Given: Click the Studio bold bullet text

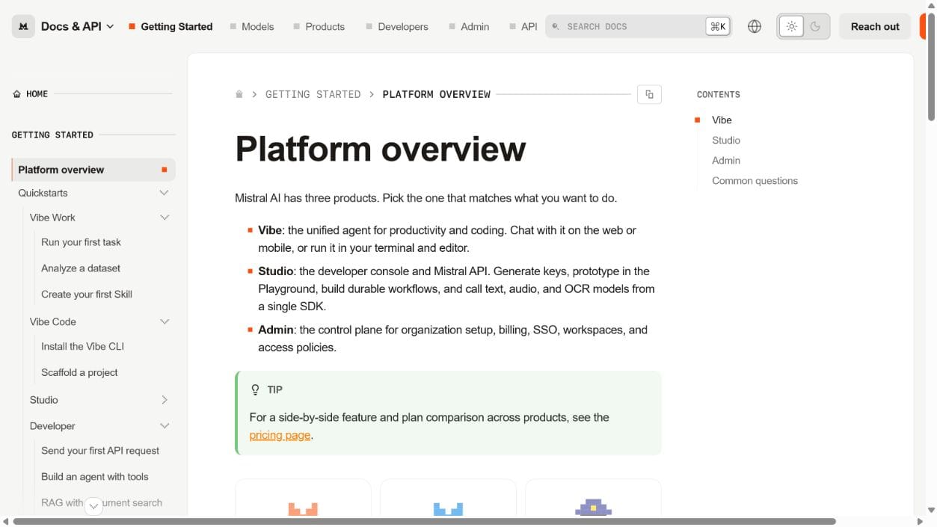Looking at the screenshot, I should (x=275, y=271).
